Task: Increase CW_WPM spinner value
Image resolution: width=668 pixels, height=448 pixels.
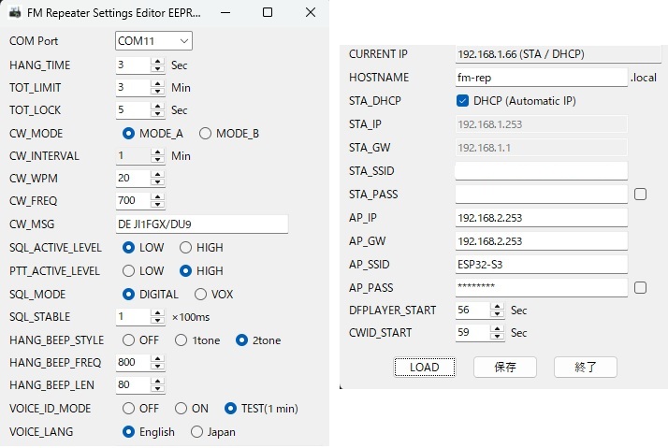Action: [157, 174]
